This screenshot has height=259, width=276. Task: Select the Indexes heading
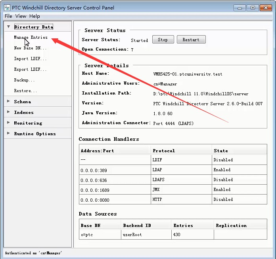click(x=24, y=112)
